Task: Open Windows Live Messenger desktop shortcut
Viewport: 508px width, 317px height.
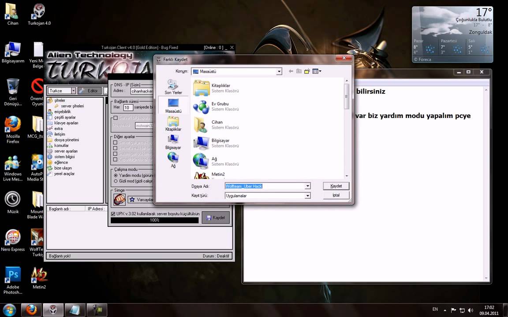Action: 13,168
